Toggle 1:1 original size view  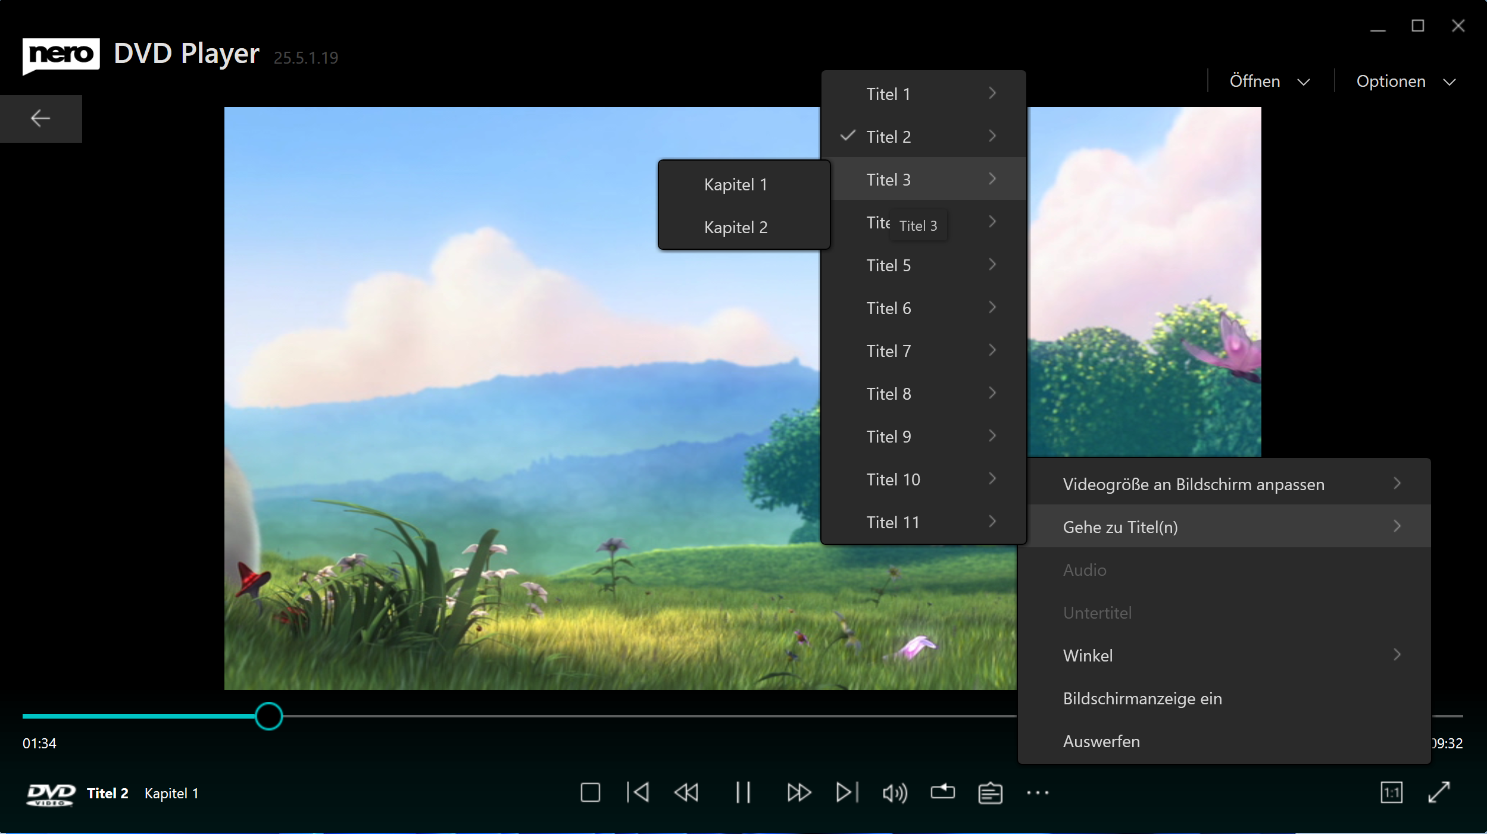[1391, 792]
